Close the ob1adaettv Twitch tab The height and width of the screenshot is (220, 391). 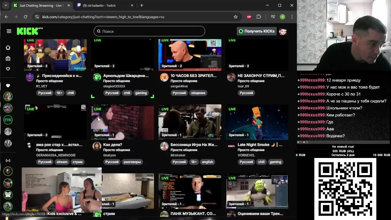point(132,5)
